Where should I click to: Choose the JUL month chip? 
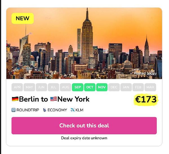click(54, 87)
